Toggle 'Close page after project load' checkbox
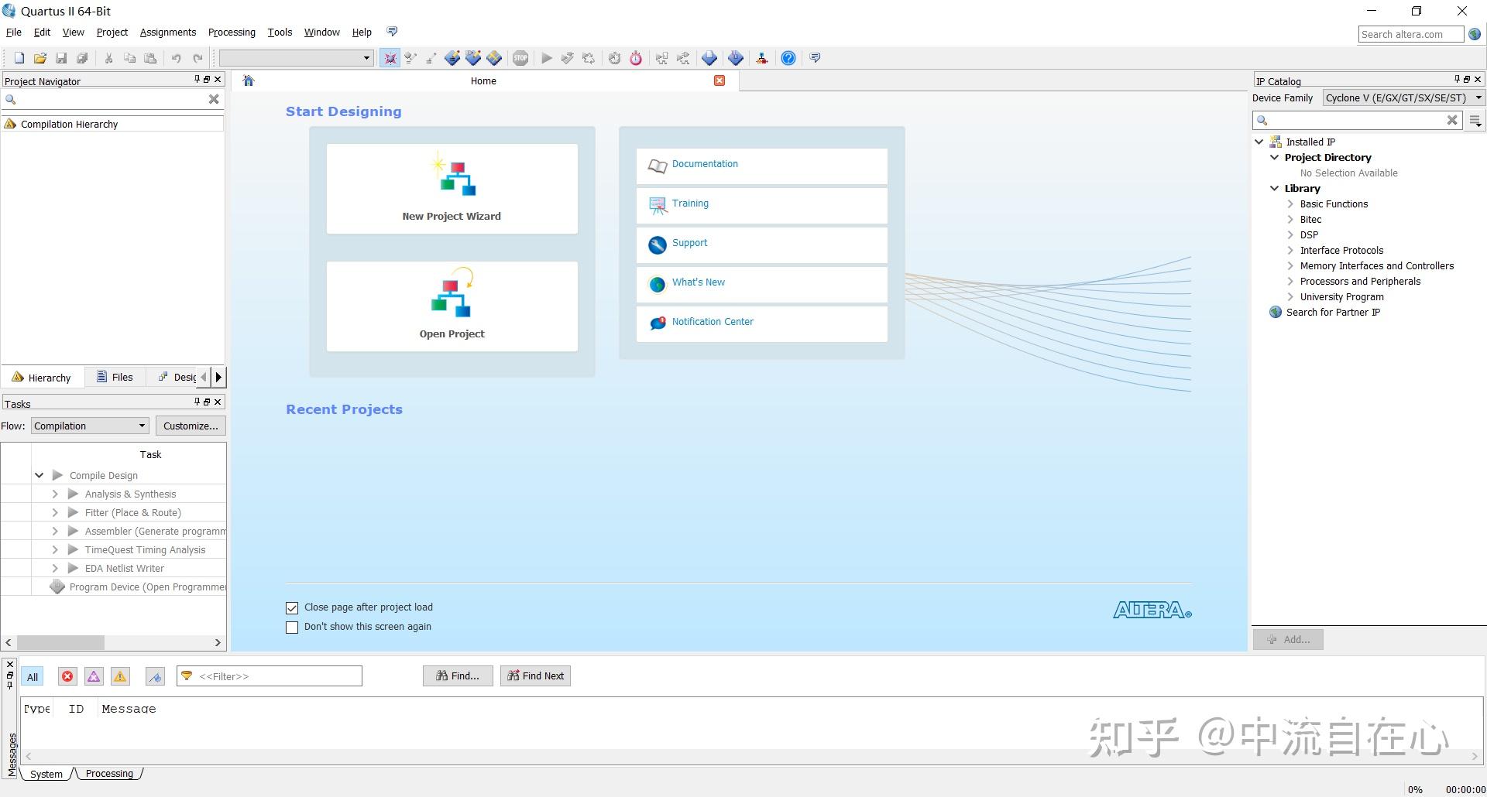This screenshot has width=1487, height=797. [292, 608]
